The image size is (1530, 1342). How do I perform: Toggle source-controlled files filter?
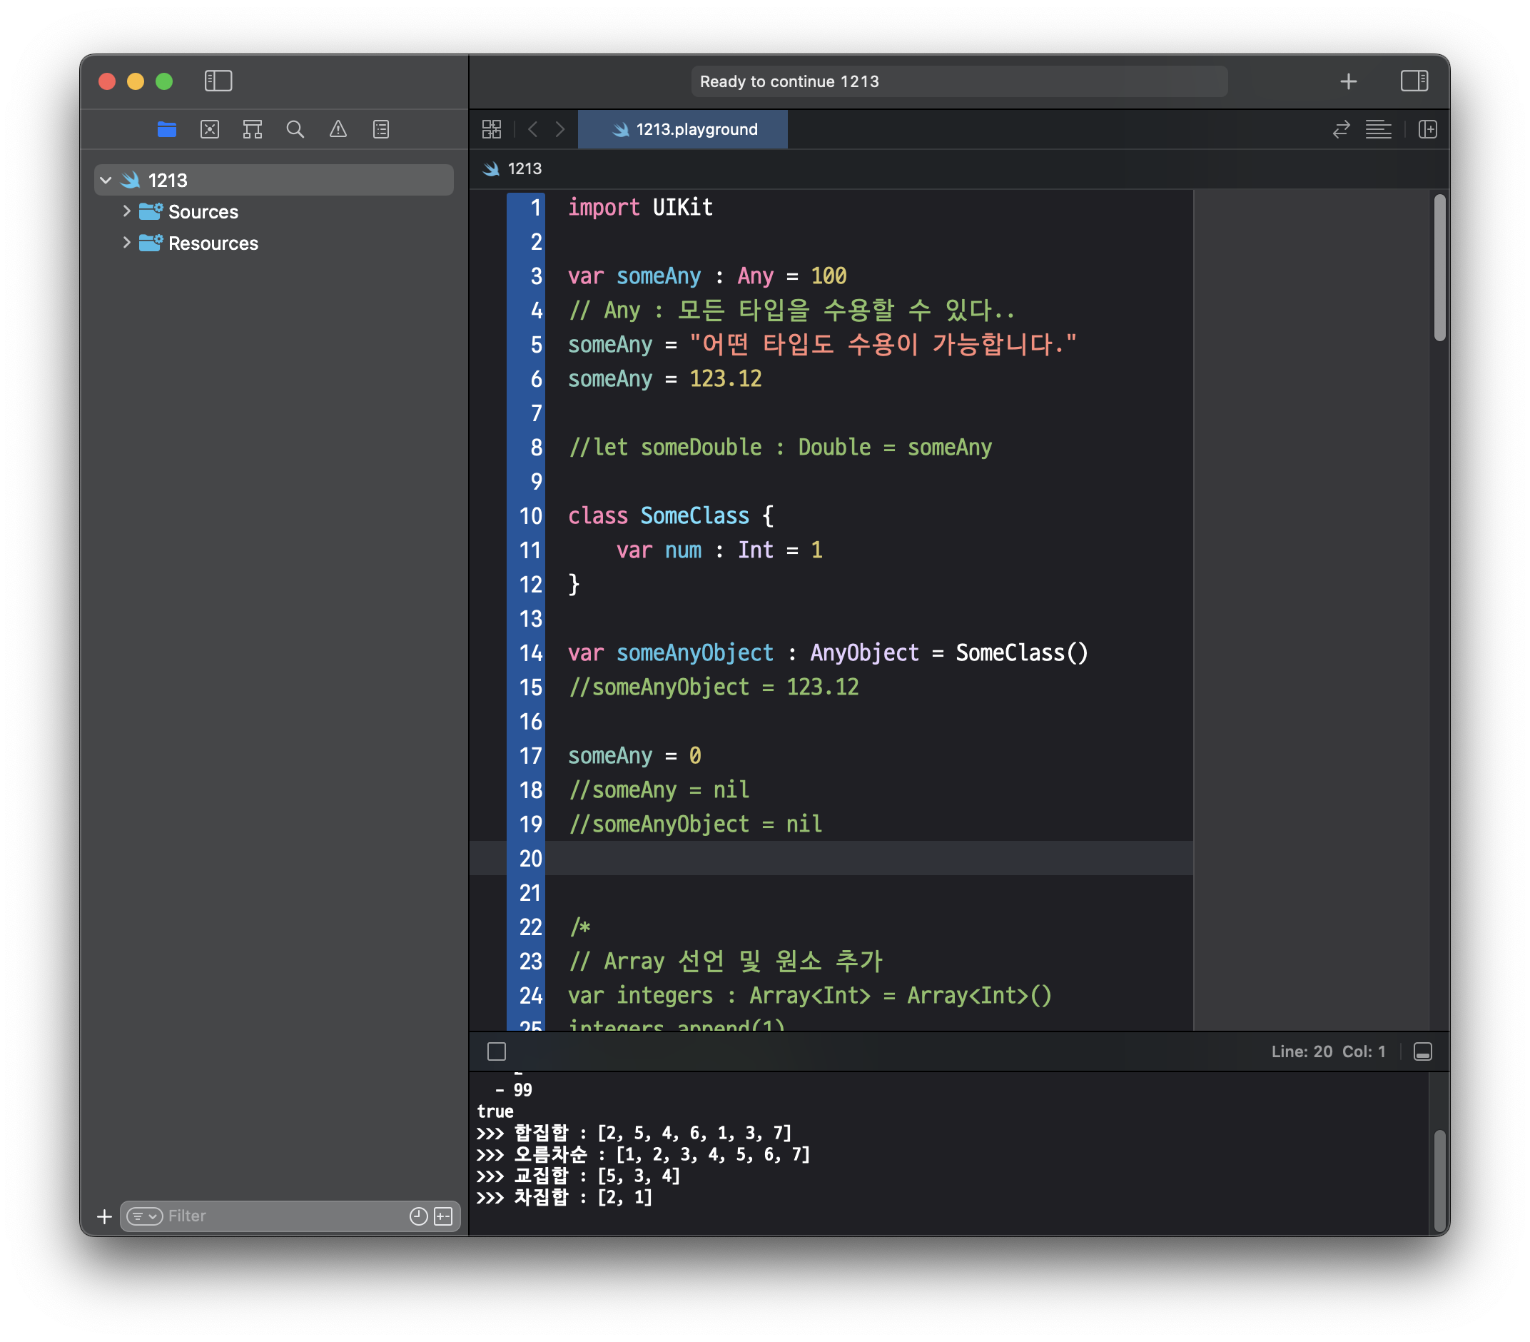click(x=443, y=1216)
